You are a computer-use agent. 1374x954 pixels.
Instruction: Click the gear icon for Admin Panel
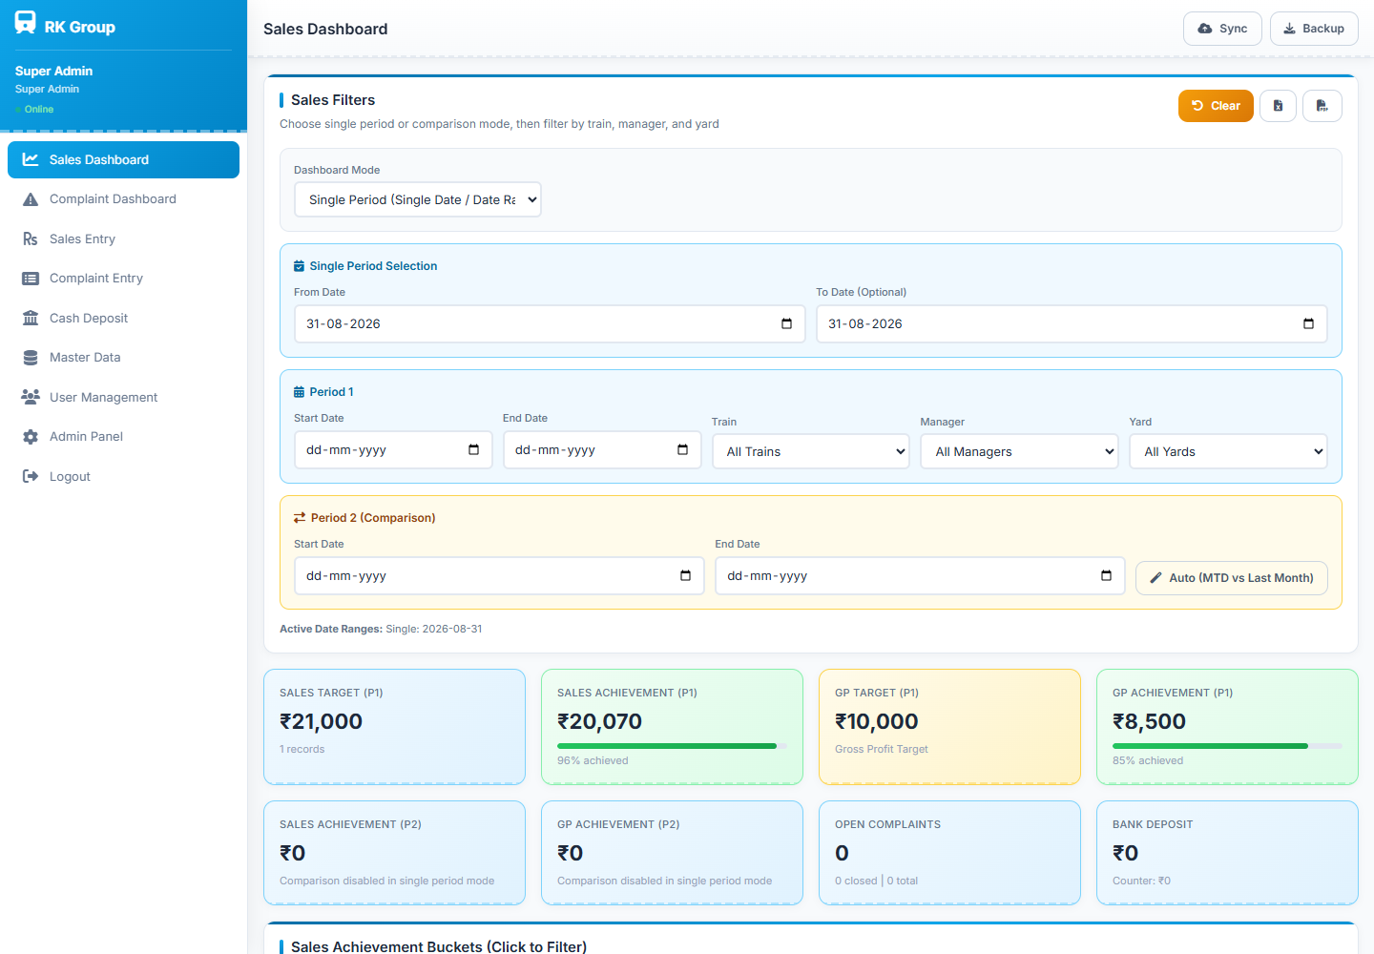click(x=31, y=437)
